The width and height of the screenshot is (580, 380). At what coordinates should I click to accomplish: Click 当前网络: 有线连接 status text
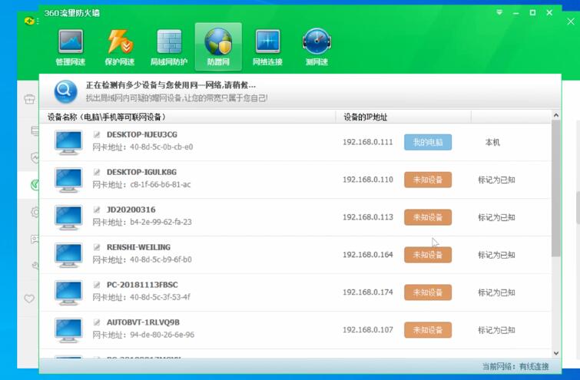coord(515,367)
